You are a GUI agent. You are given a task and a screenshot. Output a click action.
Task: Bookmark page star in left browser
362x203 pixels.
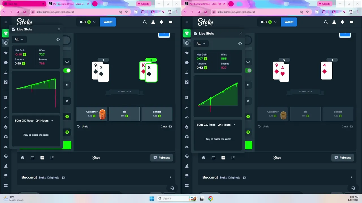point(126,12)
